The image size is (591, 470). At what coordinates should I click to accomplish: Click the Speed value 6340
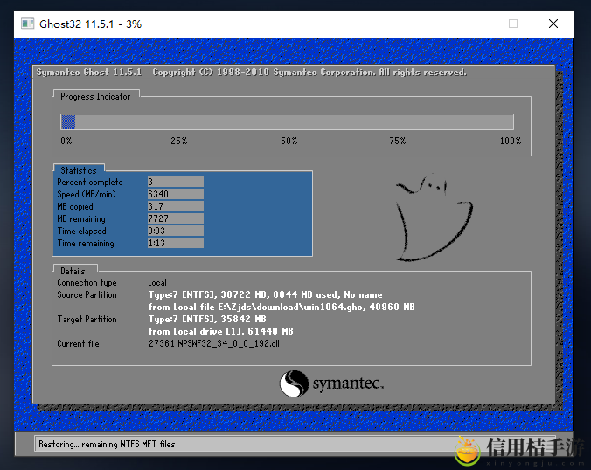tap(176, 194)
